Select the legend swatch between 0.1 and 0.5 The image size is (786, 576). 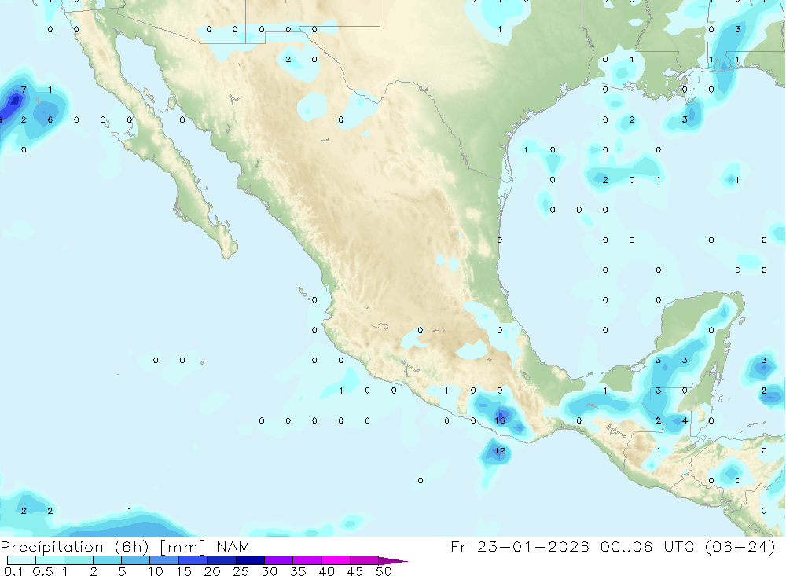pyautogui.click(x=21, y=560)
